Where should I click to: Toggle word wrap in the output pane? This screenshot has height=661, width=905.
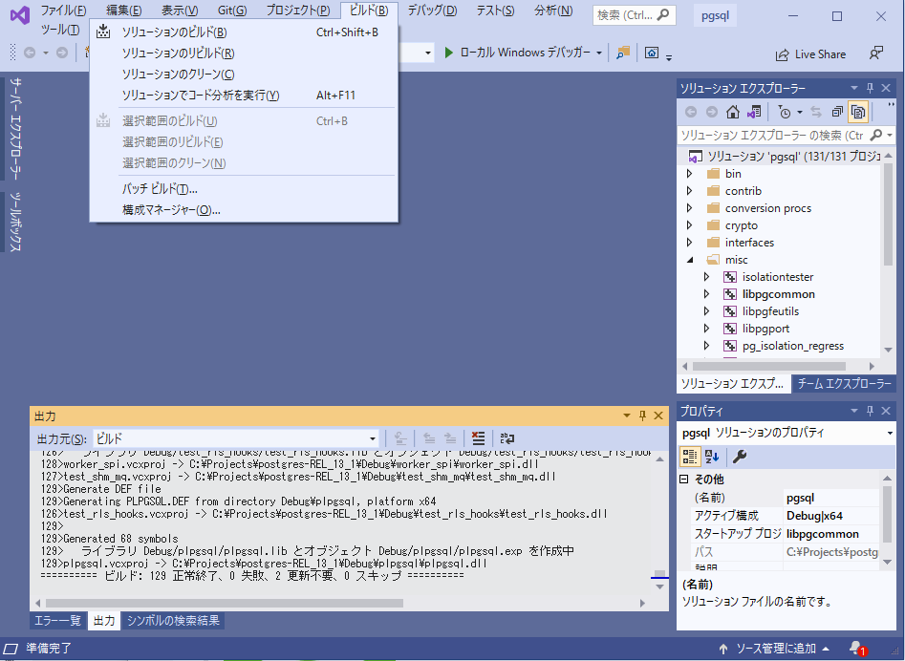(506, 437)
